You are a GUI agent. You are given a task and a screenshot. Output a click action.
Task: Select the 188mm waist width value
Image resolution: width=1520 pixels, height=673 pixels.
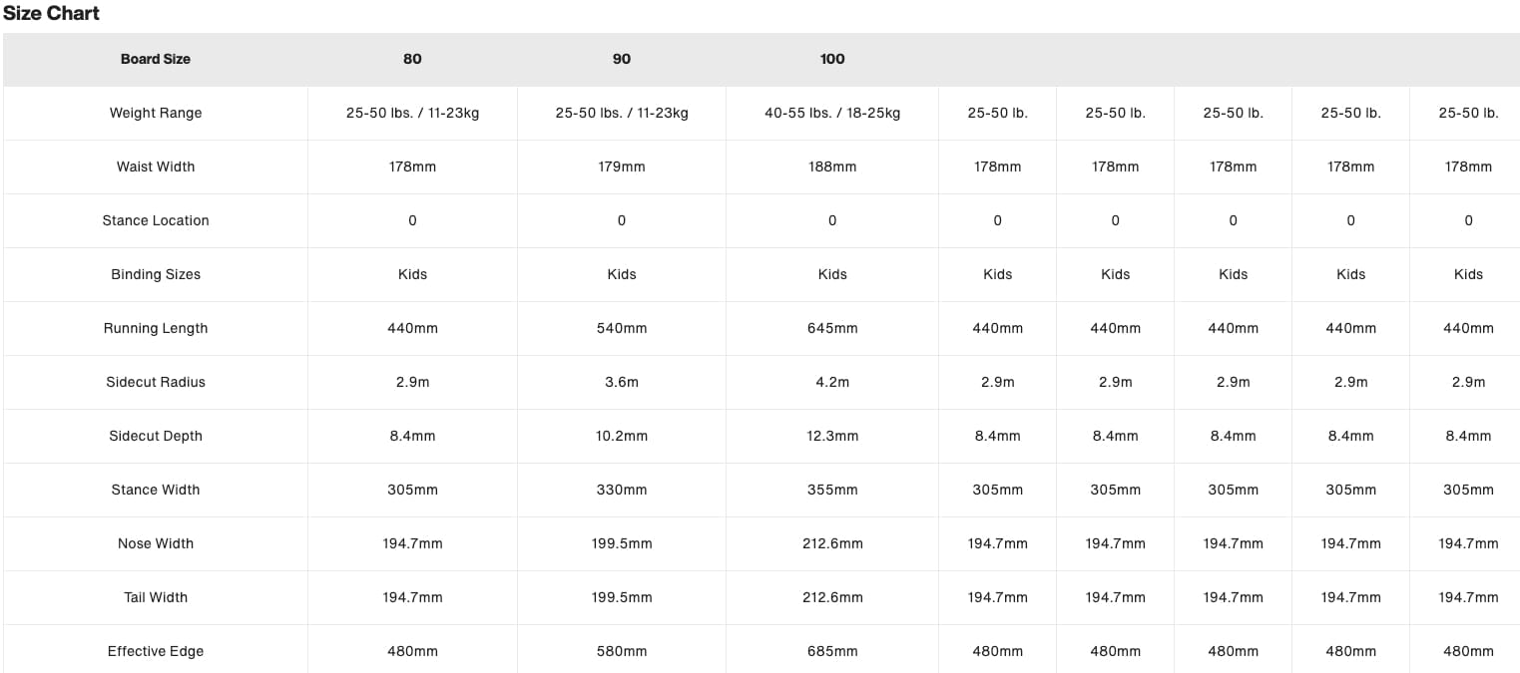point(832,167)
